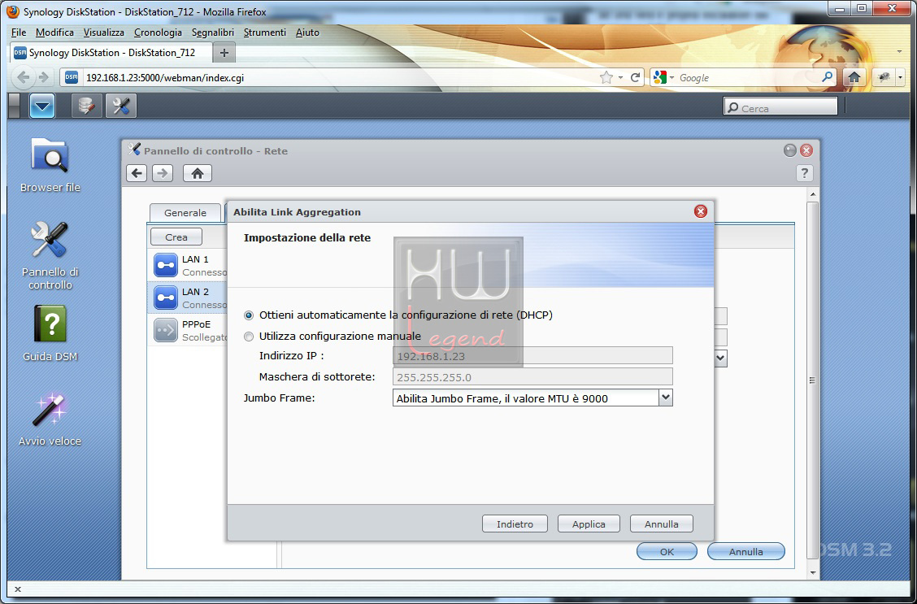This screenshot has height=604, width=917.
Task: Go forward in the Pannello di controllo window
Action: [x=163, y=173]
